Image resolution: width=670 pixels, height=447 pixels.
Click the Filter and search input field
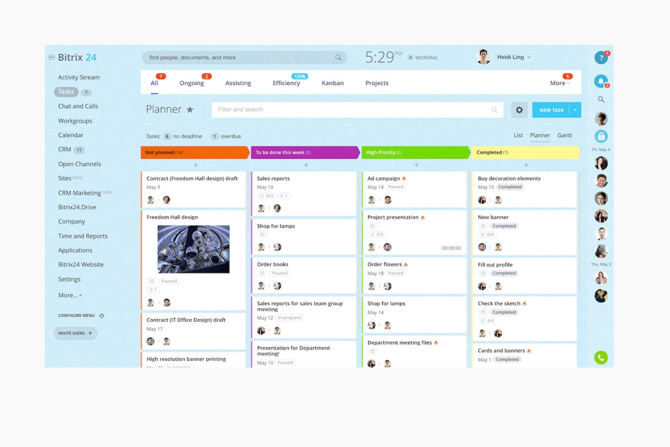coord(358,110)
